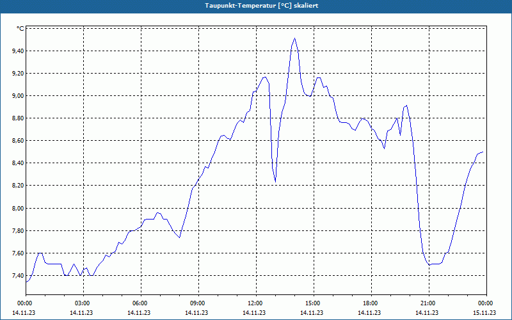Click the 15:00 time label
Screen dimensions: 512x320
click(x=312, y=303)
